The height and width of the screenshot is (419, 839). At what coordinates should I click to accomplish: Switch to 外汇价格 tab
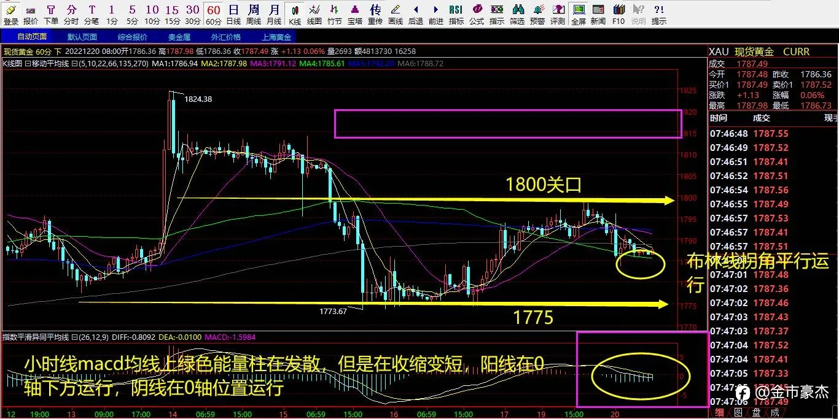click(x=226, y=36)
